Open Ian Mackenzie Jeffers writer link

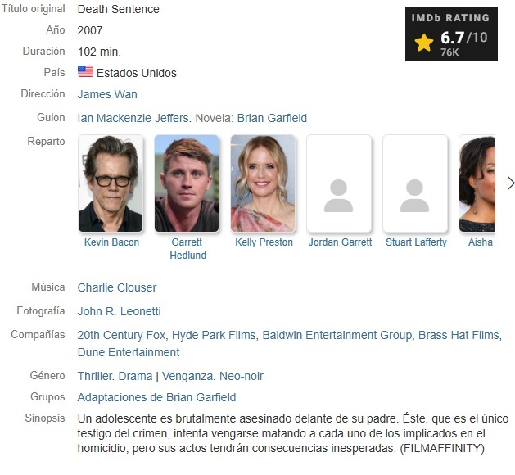[x=133, y=118]
